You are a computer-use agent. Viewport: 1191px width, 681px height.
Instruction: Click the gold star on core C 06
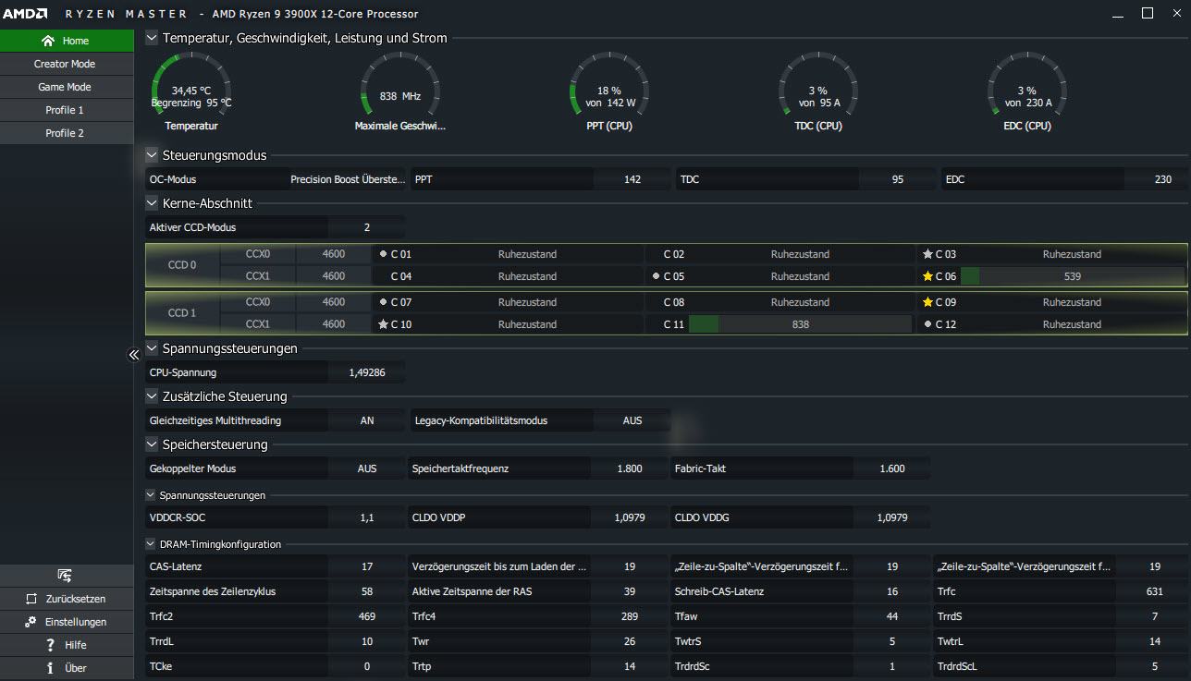(927, 276)
